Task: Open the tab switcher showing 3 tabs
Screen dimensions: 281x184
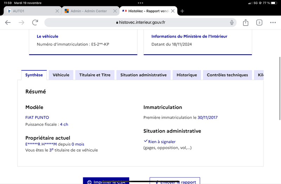Action: (x=259, y=22)
